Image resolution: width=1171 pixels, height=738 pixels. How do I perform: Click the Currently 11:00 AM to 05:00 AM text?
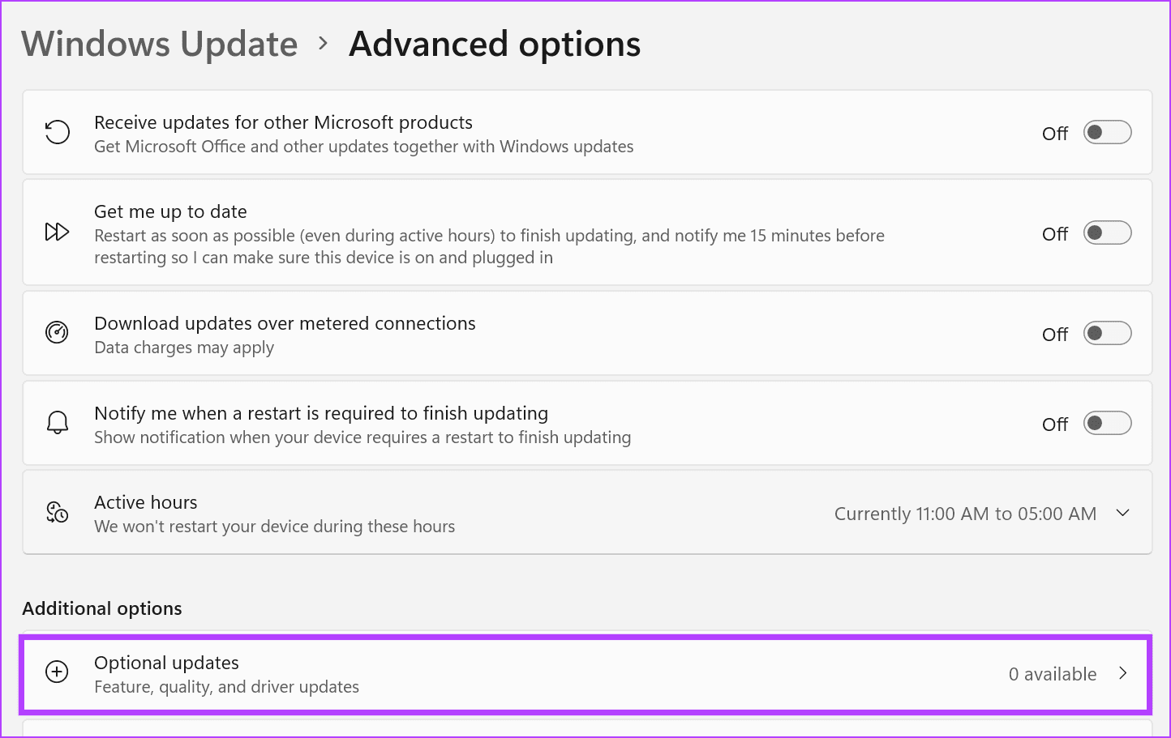(x=965, y=513)
